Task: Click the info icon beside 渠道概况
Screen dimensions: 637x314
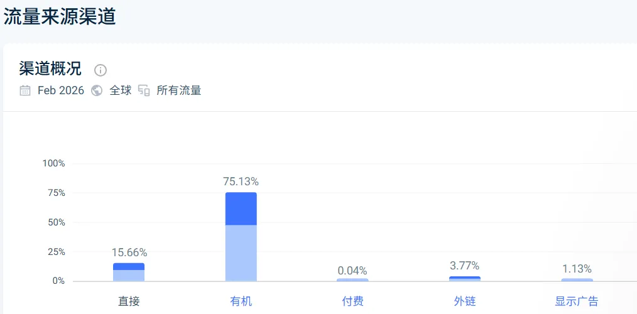Action: (101, 70)
